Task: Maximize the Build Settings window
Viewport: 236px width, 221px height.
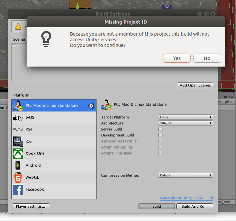Action: coord(206,14)
